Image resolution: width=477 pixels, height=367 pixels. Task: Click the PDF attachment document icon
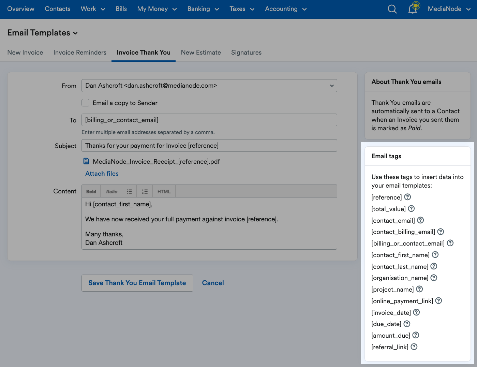click(87, 161)
